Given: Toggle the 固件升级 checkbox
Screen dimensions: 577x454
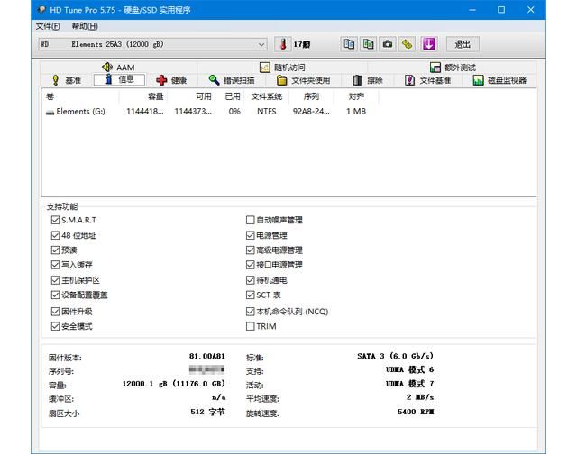Looking at the screenshot, I should (55, 312).
